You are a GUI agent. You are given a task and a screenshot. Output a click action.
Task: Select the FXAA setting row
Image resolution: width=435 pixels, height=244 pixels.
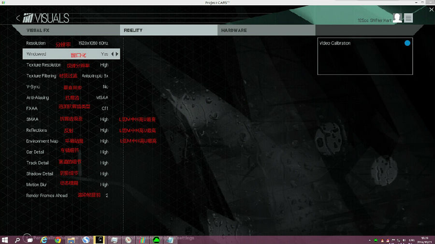72,108
